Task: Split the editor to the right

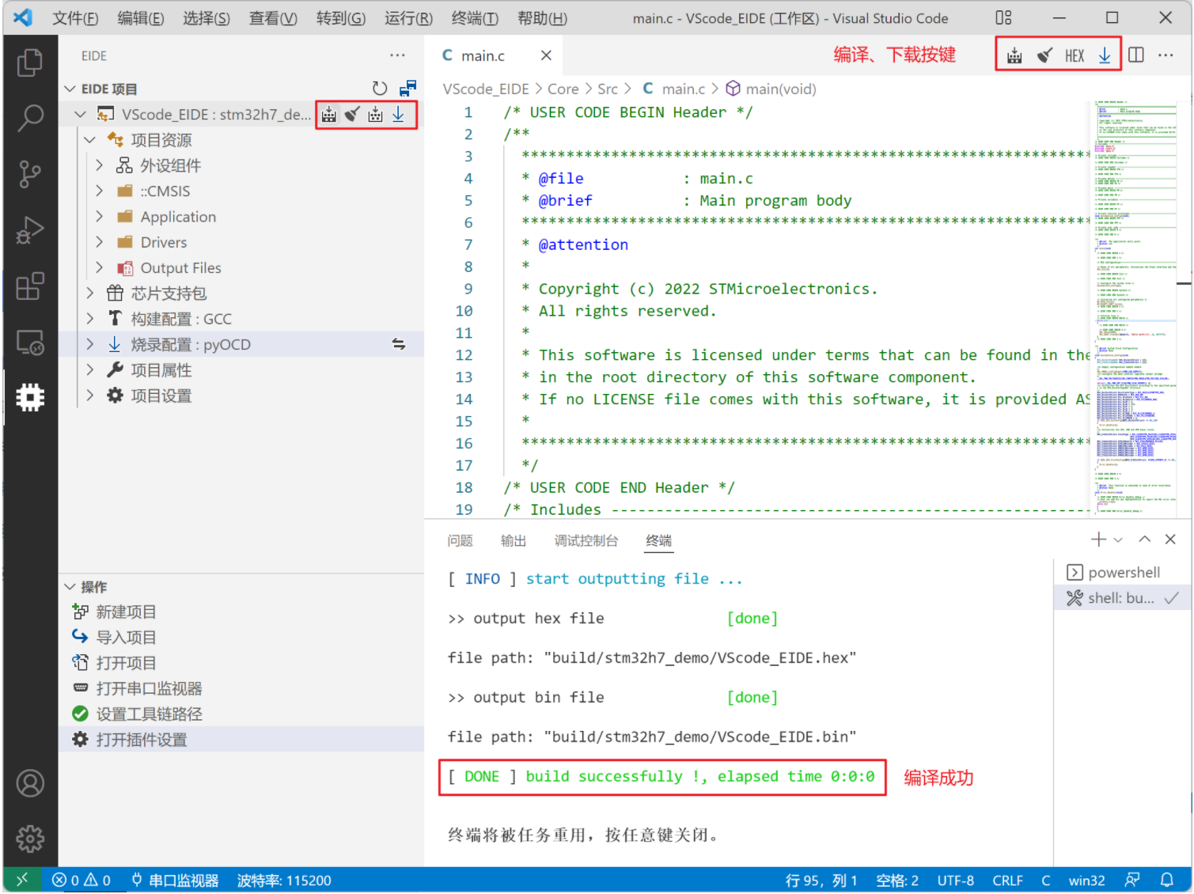Action: (x=1136, y=55)
